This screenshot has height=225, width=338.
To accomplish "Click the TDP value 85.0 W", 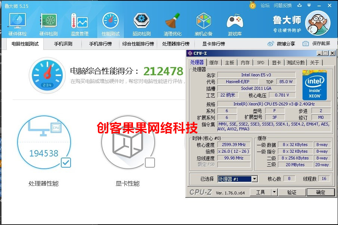I will coord(286,82).
